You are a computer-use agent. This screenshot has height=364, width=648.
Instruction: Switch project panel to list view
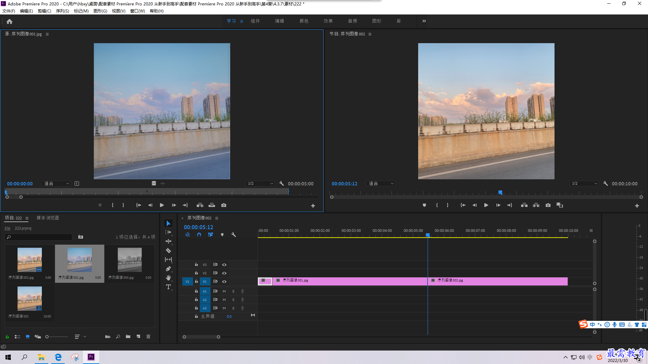tap(18, 336)
